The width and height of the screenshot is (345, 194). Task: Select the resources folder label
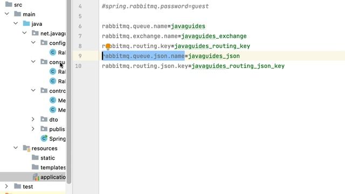44,148
